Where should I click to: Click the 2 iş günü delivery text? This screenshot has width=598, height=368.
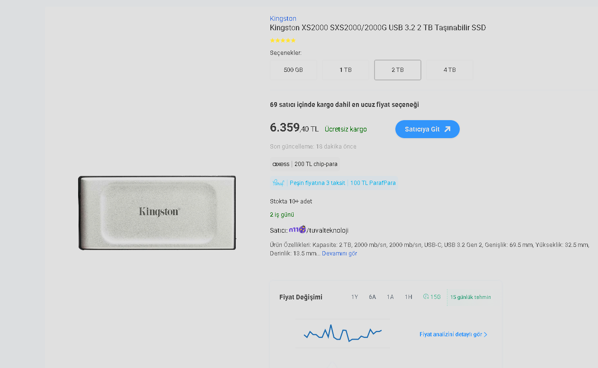[x=282, y=215]
